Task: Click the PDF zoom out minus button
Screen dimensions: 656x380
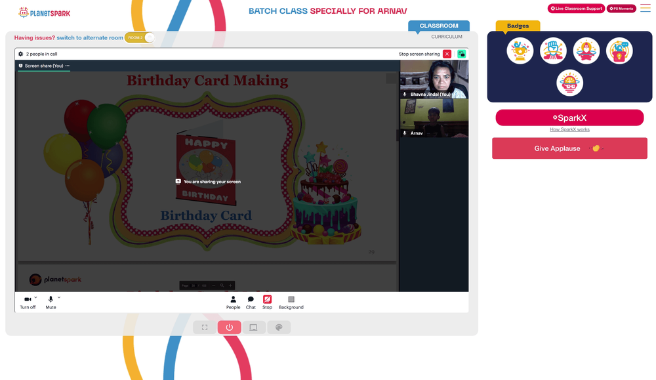Action: point(214,285)
